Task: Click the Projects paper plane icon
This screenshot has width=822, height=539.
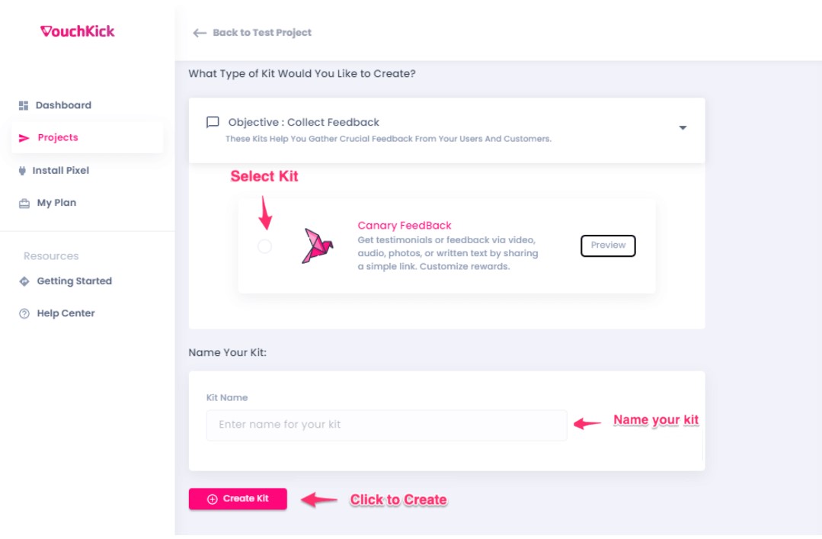Action: point(24,138)
